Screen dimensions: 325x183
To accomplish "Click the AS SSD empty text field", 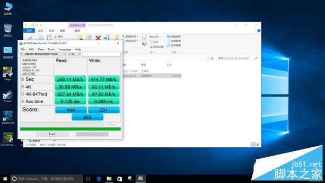I will click(102, 54).
